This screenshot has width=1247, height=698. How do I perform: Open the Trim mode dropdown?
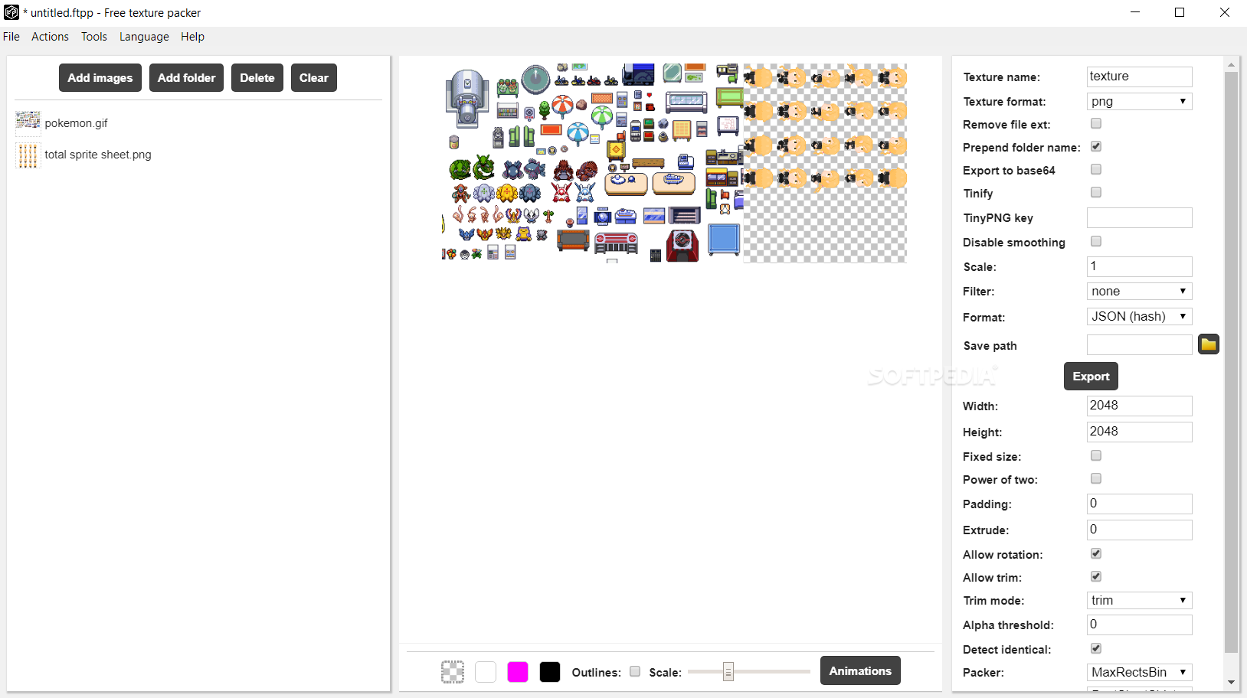[x=1140, y=600]
